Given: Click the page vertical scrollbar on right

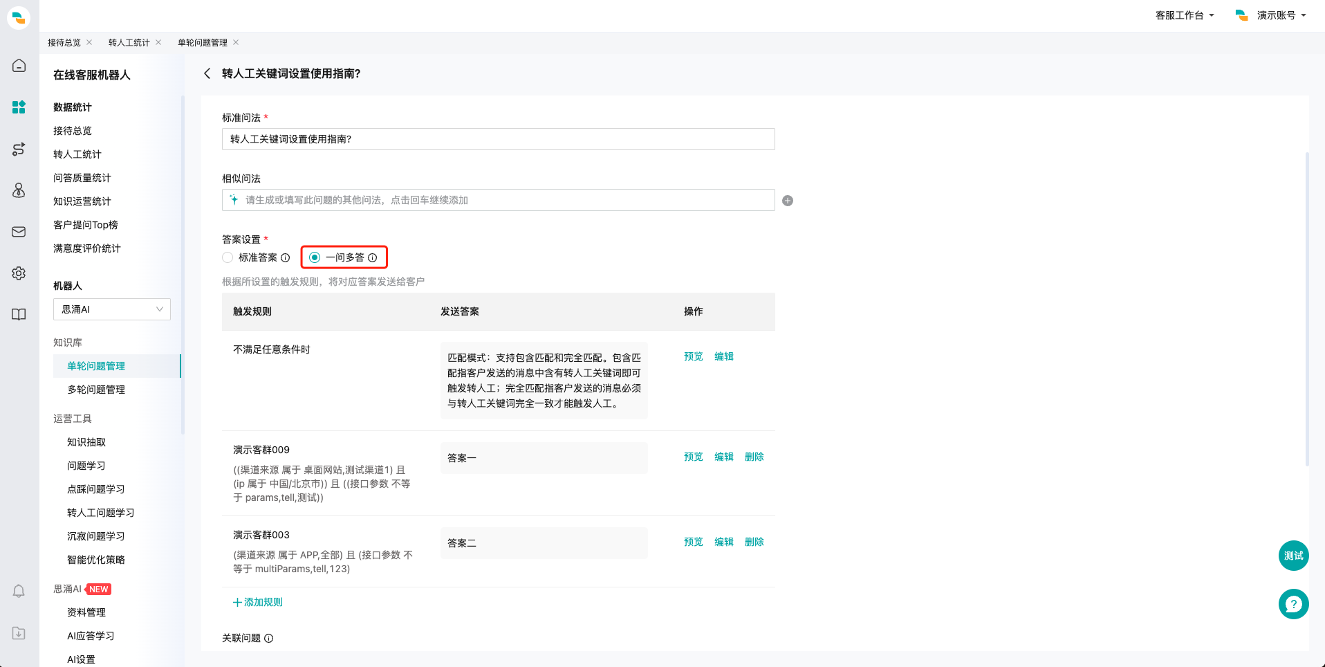Looking at the screenshot, I should click(x=1307, y=309).
